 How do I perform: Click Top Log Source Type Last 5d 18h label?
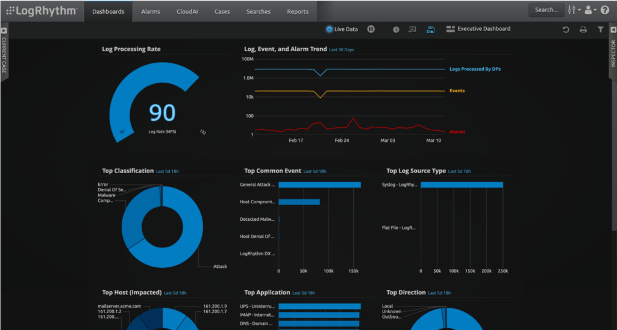point(459,171)
